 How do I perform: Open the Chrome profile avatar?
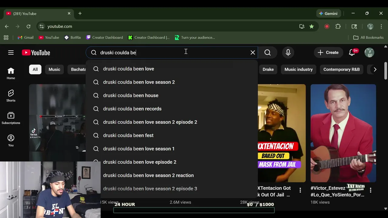tap(370, 26)
